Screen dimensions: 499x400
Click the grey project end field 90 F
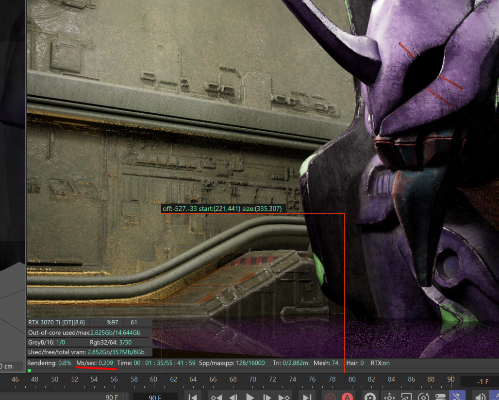click(112, 397)
